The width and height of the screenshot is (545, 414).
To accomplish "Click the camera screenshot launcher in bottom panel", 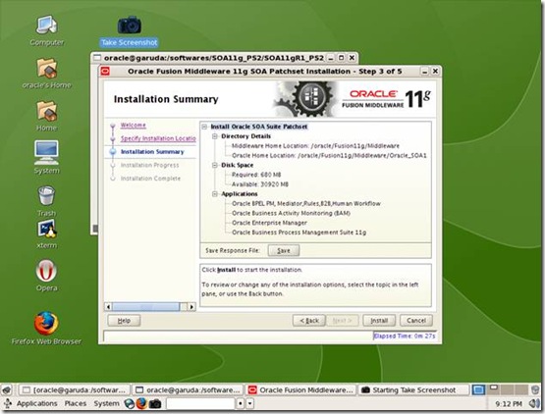I will point(155,403).
